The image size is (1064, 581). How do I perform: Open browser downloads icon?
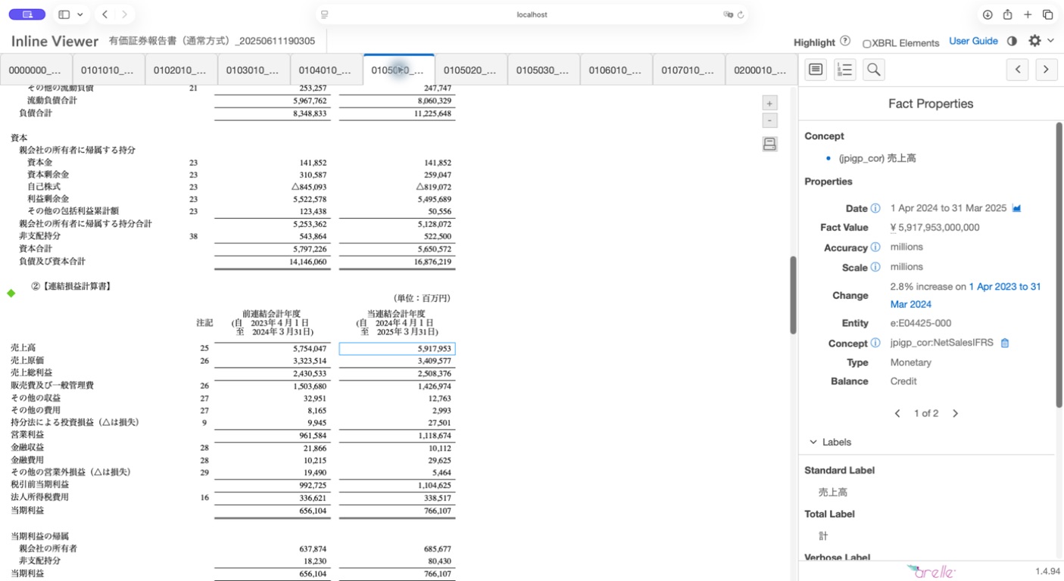pyautogui.click(x=988, y=14)
